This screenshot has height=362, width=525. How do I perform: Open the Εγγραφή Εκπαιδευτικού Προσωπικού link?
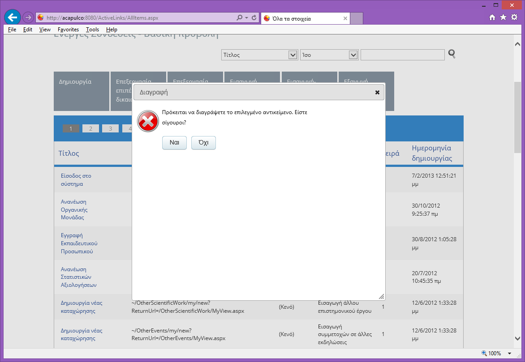79,243
